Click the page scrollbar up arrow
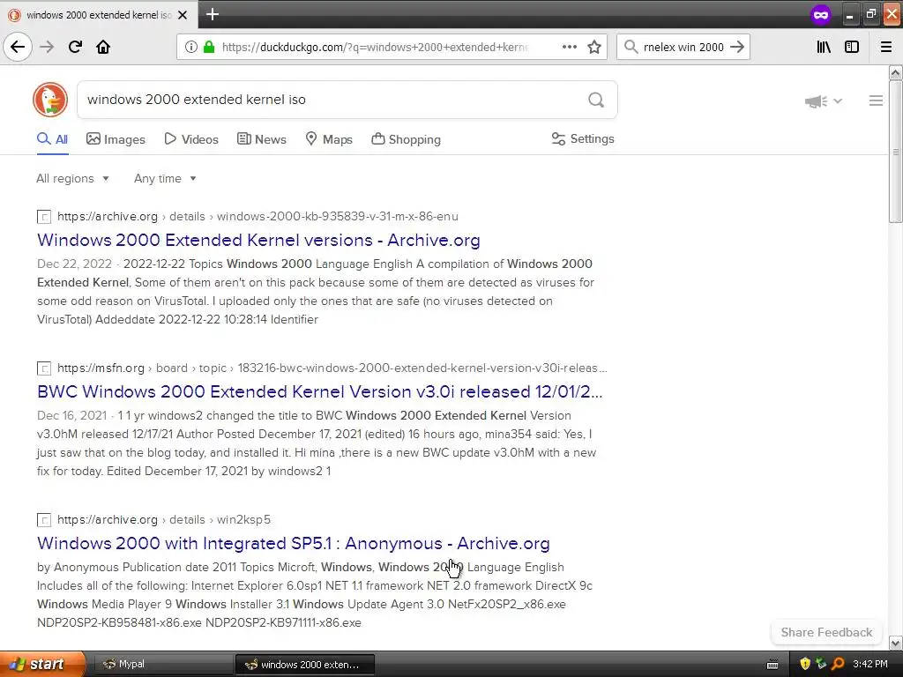The width and height of the screenshot is (903, 677). coord(895,72)
